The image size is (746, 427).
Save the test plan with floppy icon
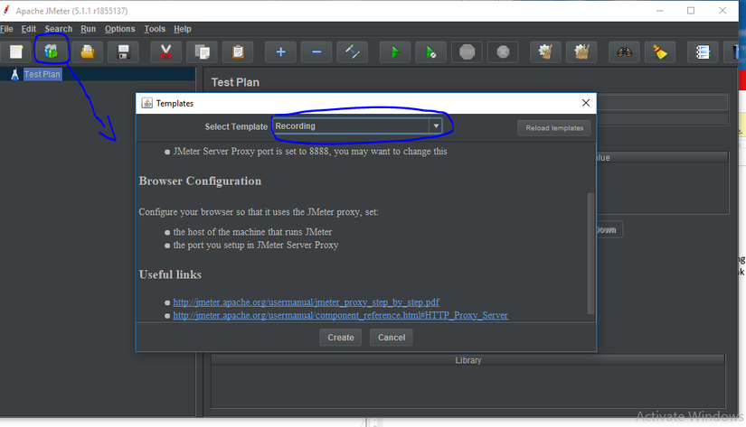[x=123, y=51]
